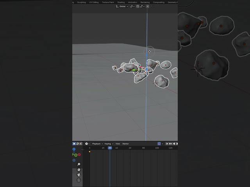Select the isolated round rock top right
The height and width of the screenshot is (187, 250).
pyautogui.click(x=166, y=65)
